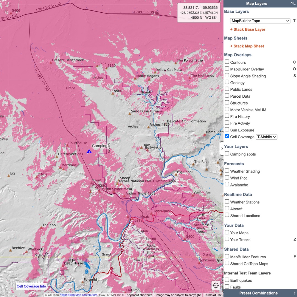
Task: Click the Mollie Hogans peak marker
Action: (135, 78)
